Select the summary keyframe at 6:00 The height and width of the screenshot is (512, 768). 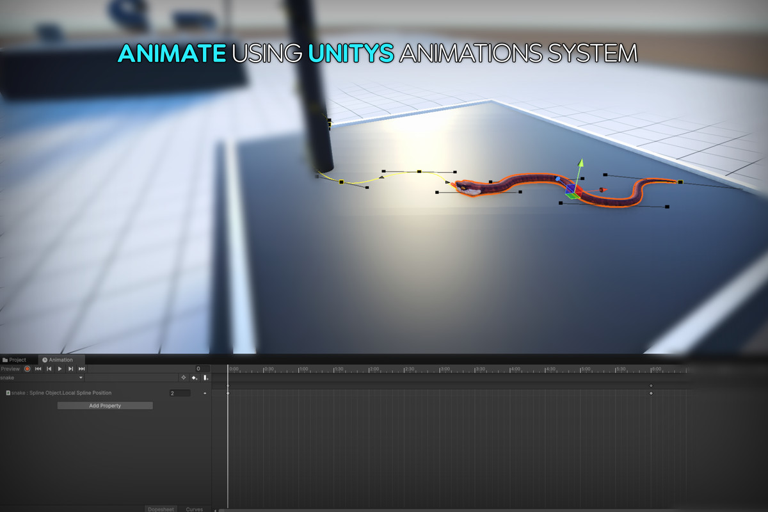[x=651, y=385]
